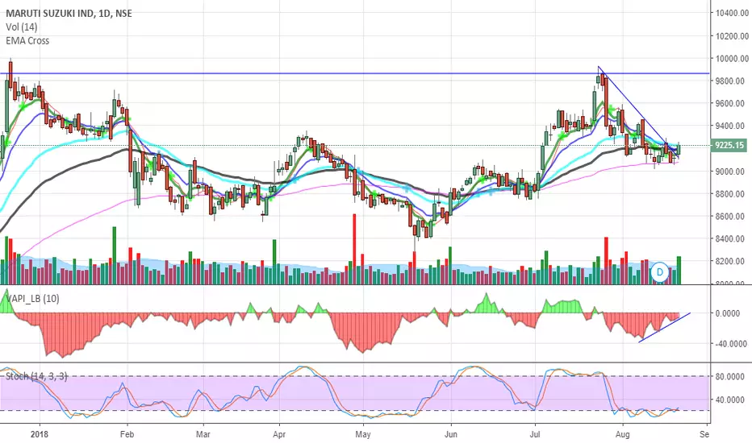Click the 8600.00 price axis label
Viewport: 752px width, 443px height.
[x=732, y=217]
